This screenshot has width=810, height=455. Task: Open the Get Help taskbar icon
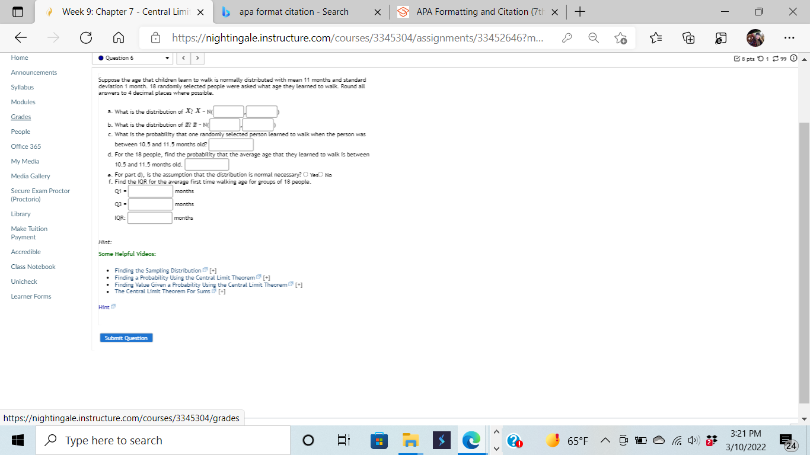(514, 441)
